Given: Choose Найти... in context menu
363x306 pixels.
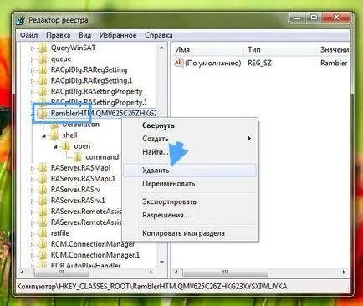Looking at the screenshot, I should (190, 152).
